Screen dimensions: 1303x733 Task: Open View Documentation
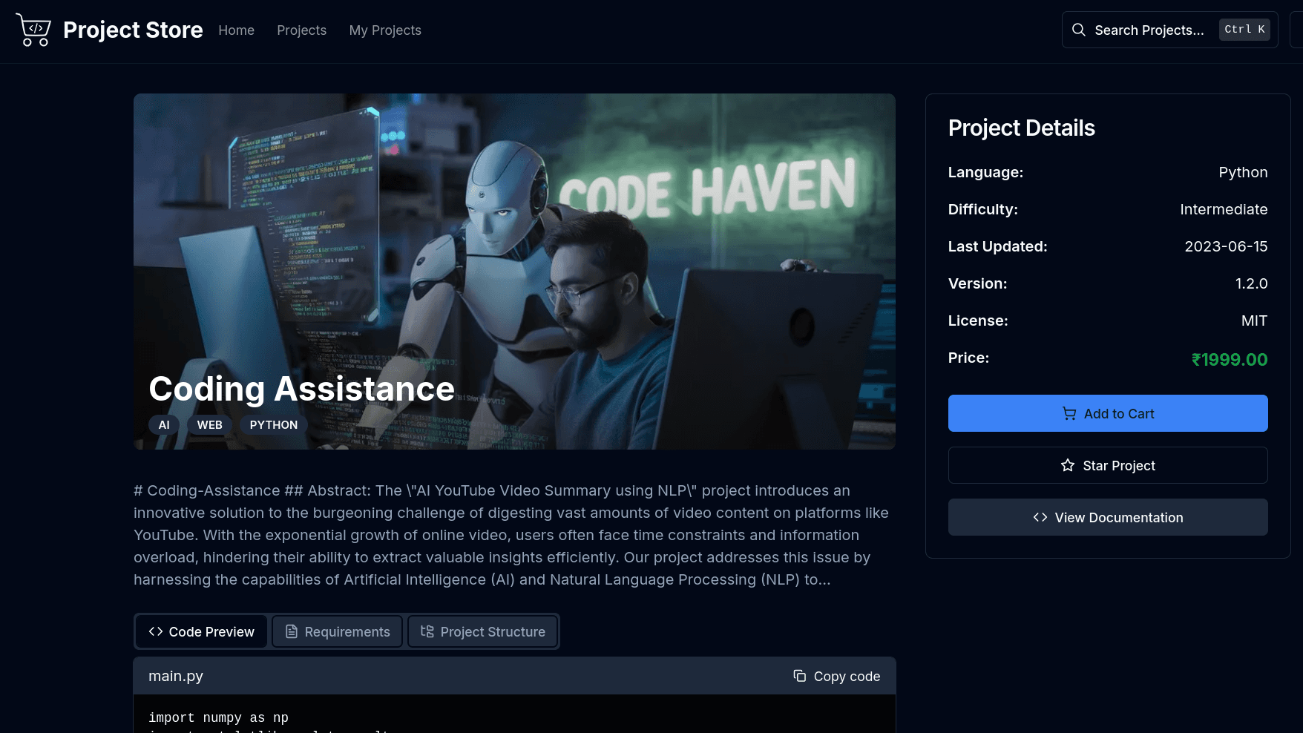coord(1107,517)
